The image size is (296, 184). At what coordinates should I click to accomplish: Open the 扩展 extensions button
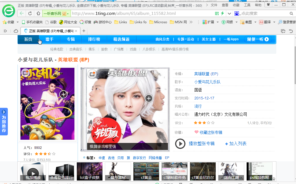point(208,22)
